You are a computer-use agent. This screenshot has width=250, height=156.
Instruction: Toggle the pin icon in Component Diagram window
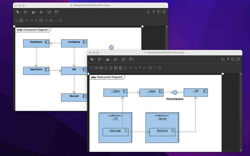click(x=154, y=12)
